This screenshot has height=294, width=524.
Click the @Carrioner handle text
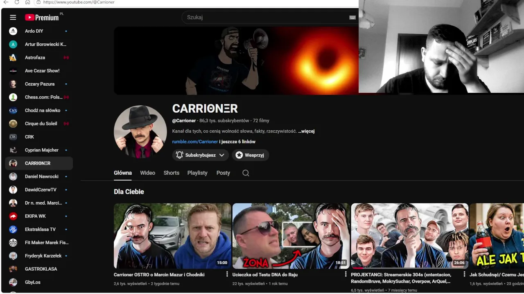184,120
